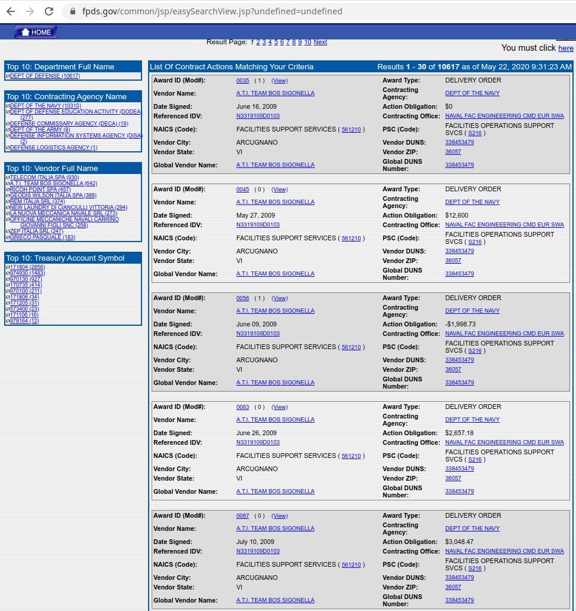Click action obligation value $12,600
Image resolution: width=576 pixels, height=611 pixels.
[457, 215]
